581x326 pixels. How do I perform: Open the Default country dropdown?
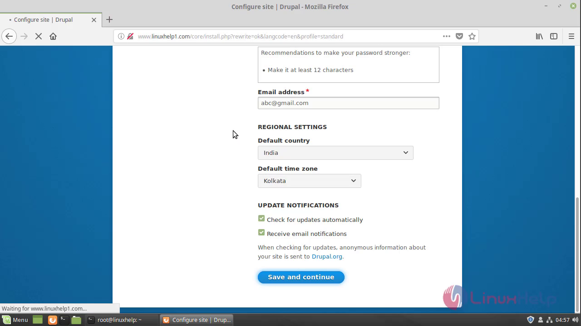[335, 153]
